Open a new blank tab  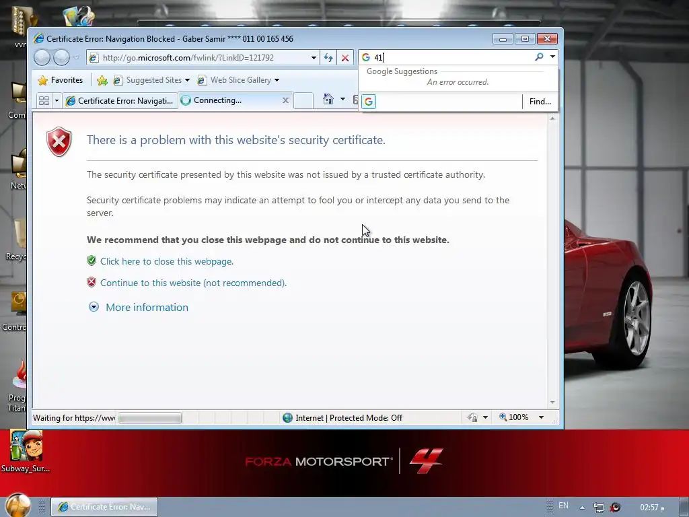pos(303,101)
